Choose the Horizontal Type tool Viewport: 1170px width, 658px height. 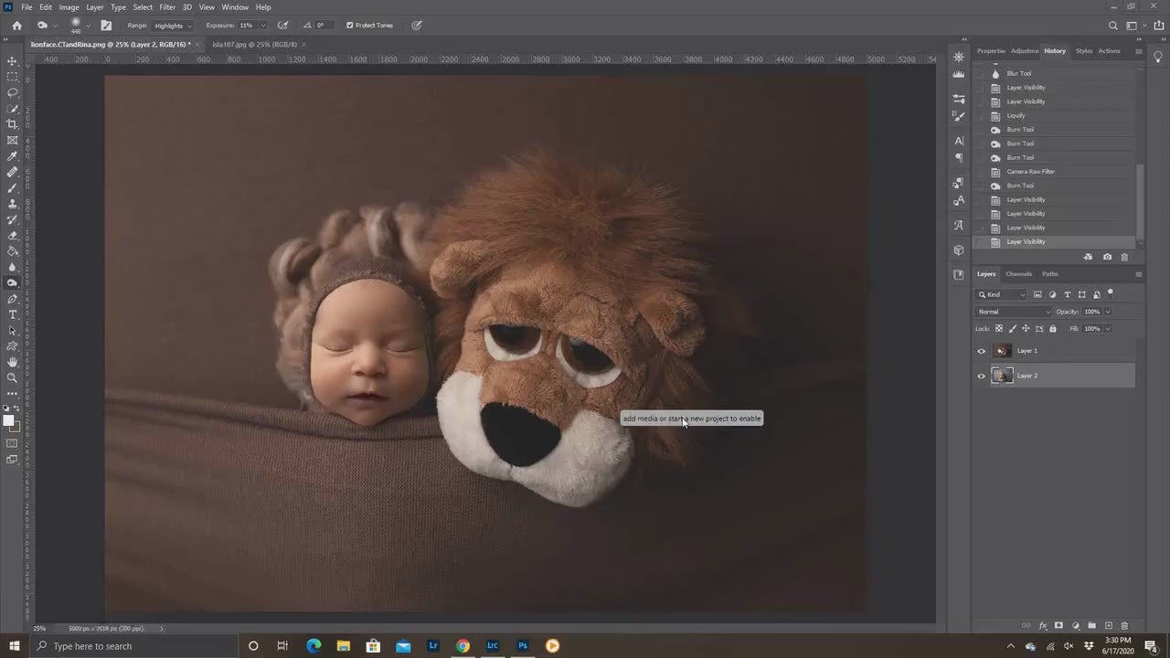coord(12,314)
